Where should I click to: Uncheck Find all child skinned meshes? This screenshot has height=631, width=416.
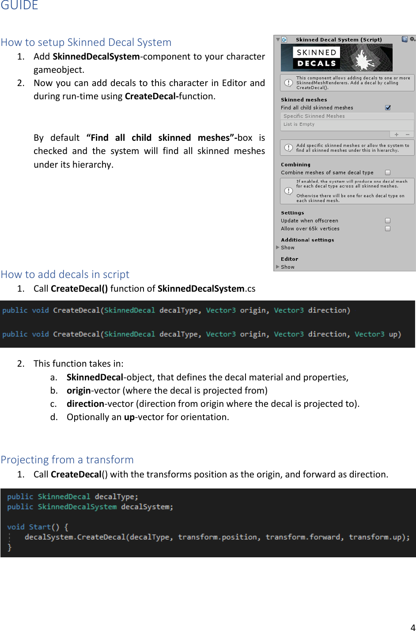pyautogui.click(x=388, y=108)
